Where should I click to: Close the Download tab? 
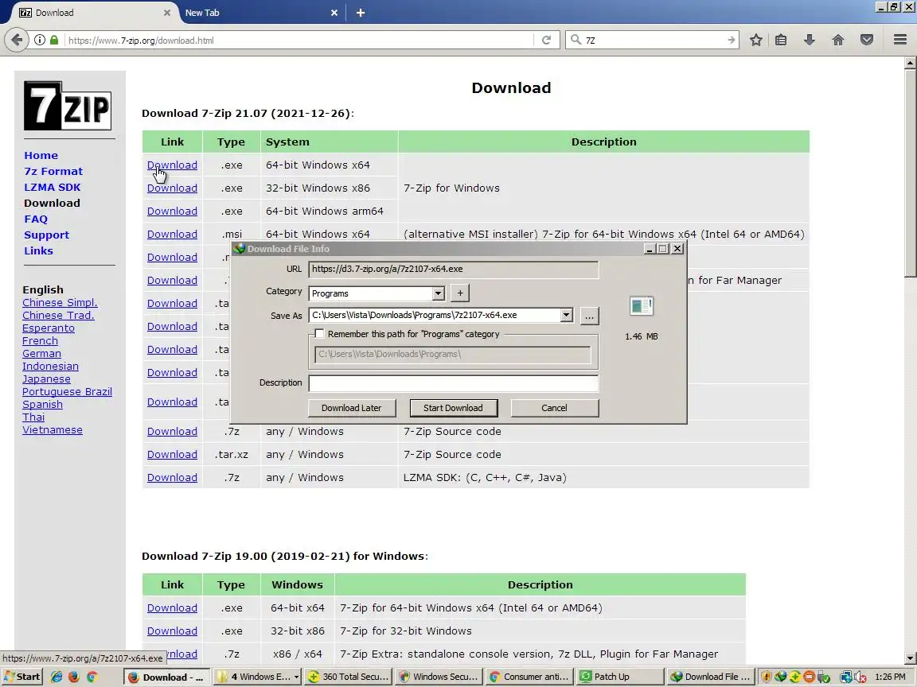[x=166, y=12]
